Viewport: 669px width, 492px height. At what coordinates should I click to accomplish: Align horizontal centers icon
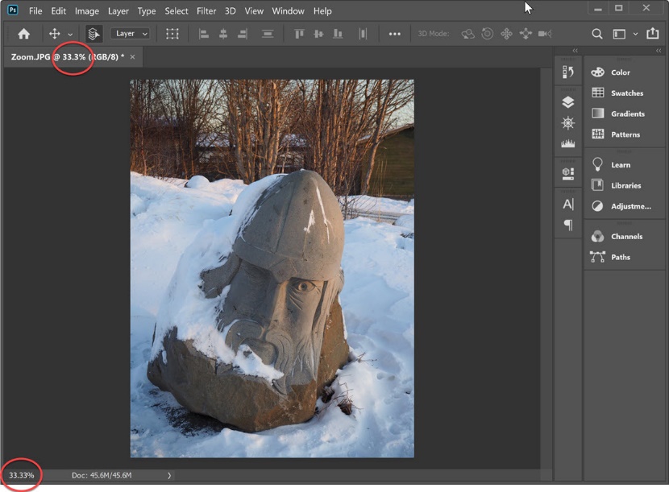[223, 34]
